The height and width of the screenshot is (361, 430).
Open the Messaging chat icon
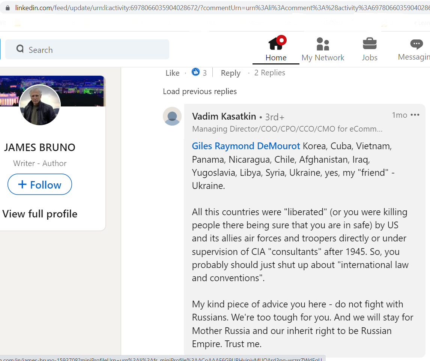416,44
